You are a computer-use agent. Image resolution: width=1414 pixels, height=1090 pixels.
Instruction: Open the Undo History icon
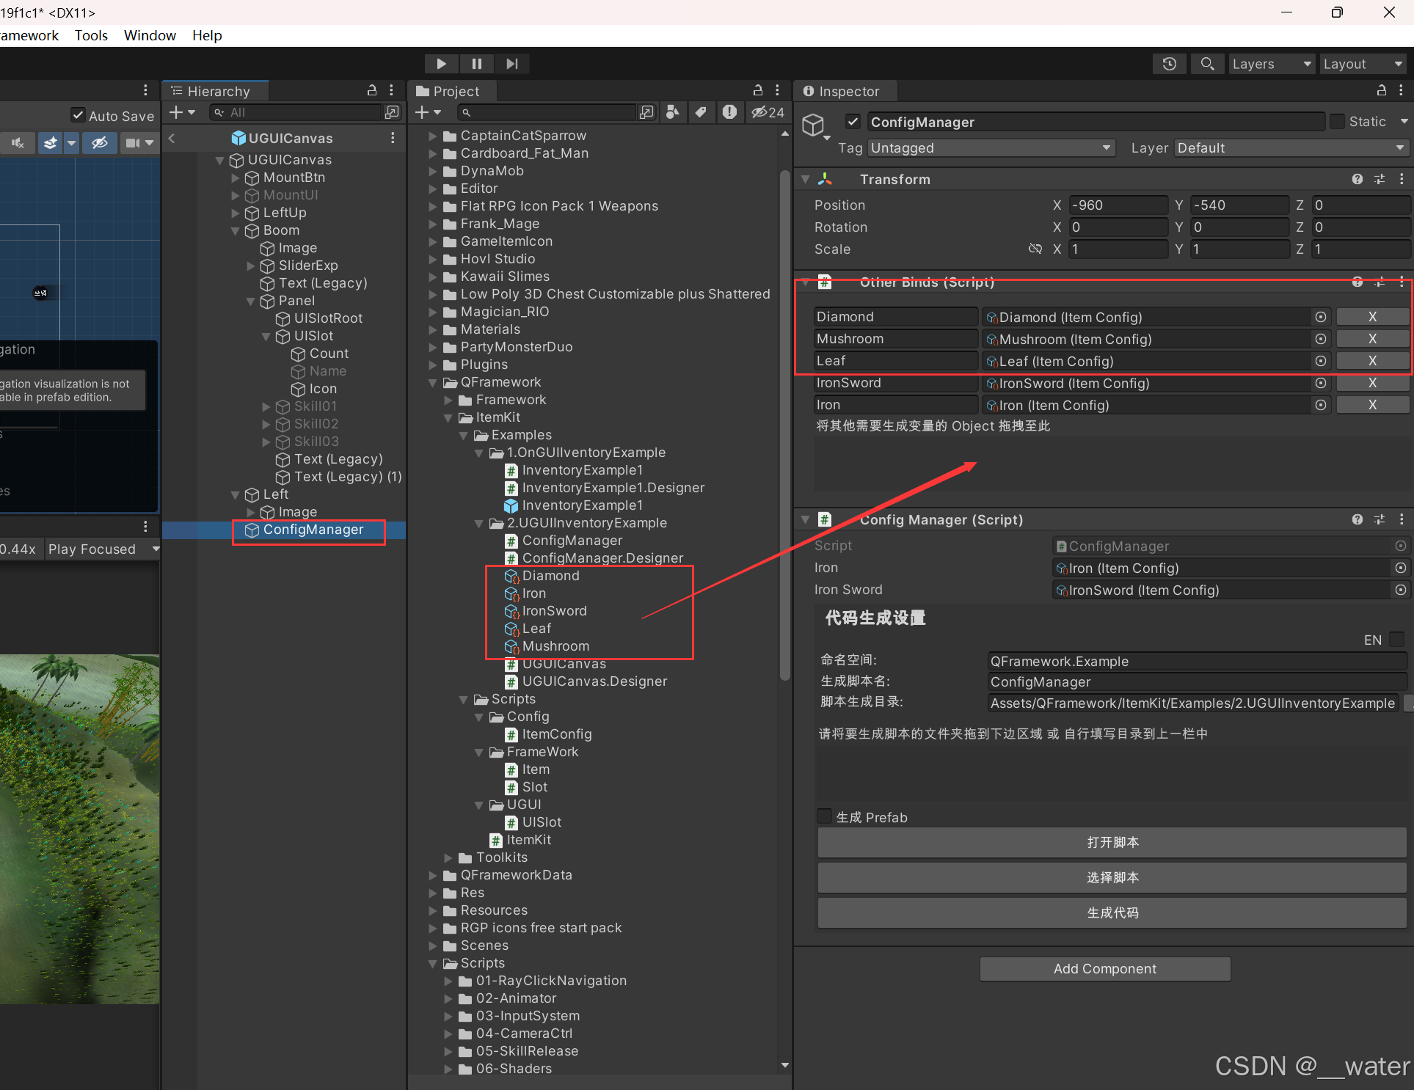[1170, 64]
